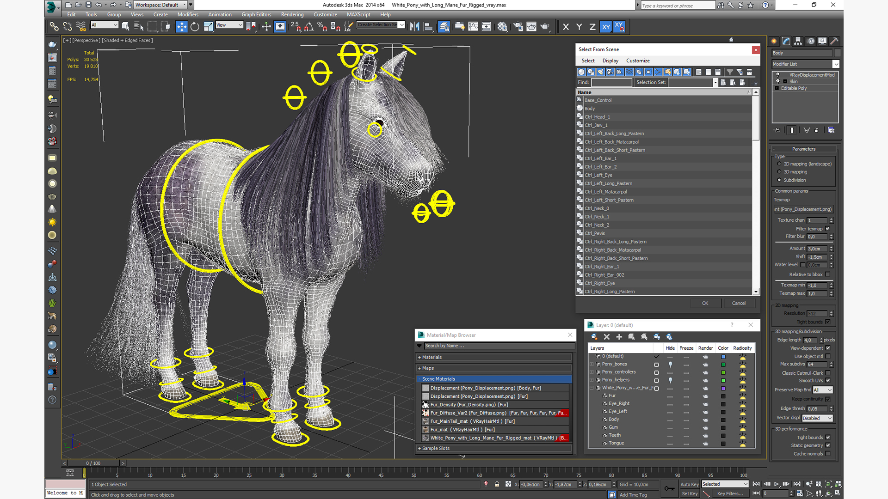Click the purple color swatch of White_Pony layer
Viewport: 888px width, 499px height.
(x=723, y=388)
